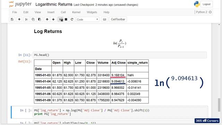Open the File menu

[15, 12]
